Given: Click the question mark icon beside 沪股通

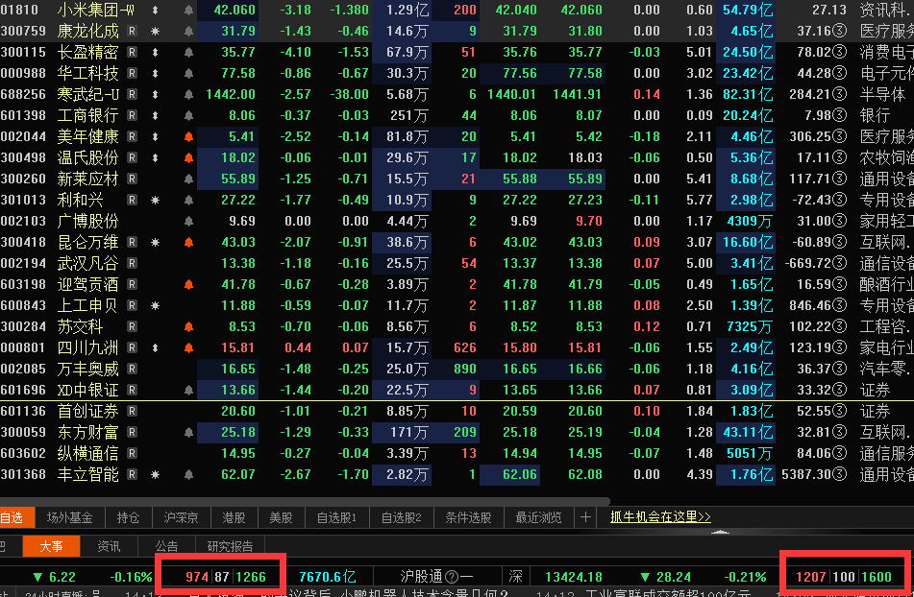Looking at the screenshot, I should tap(452, 577).
